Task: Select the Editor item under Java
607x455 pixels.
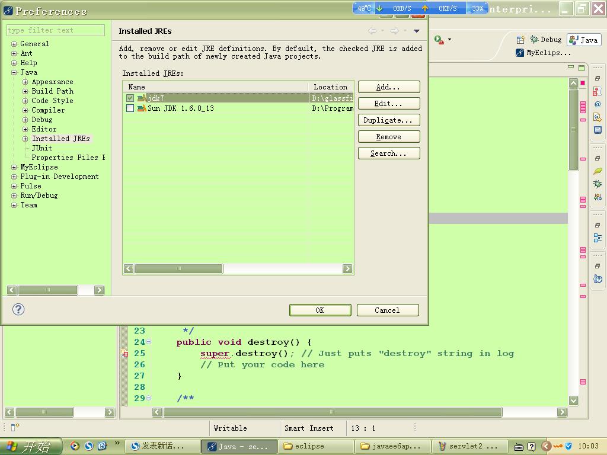Action: click(x=44, y=129)
